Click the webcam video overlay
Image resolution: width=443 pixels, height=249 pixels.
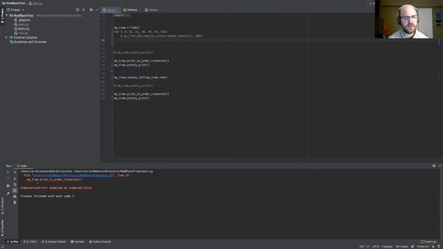point(409,19)
